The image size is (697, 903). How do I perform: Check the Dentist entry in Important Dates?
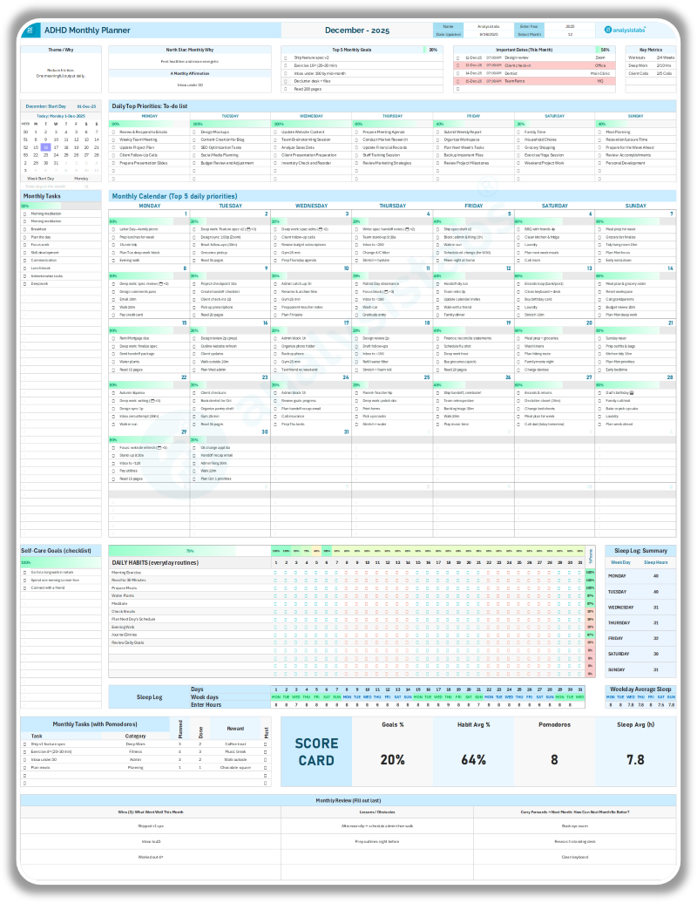(457, 73)
